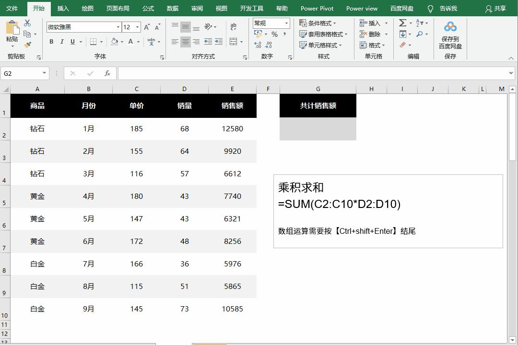Expand the Name Box dropdown arrow
Image resolution: width=518 pixels, height=345 pixels.
[44, 73]
